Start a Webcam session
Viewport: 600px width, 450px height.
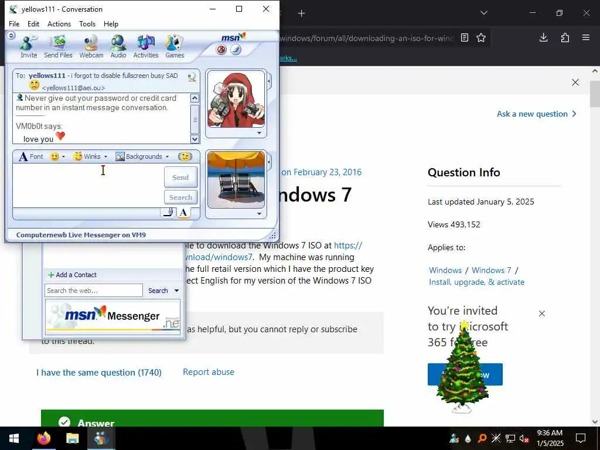click(91, 46)
